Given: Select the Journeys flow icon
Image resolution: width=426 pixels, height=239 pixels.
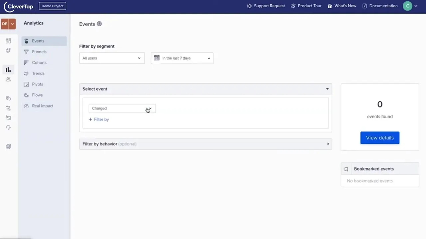Looking at the screenshot, I should pos(8,108).
